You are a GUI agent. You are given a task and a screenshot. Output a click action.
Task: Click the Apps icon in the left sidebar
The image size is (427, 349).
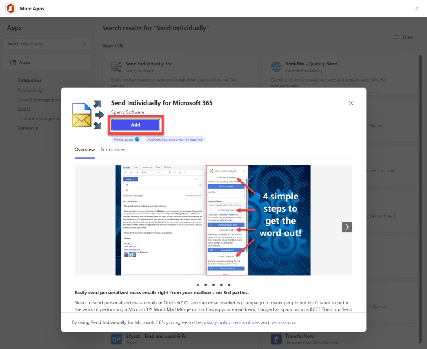(13, 62)
